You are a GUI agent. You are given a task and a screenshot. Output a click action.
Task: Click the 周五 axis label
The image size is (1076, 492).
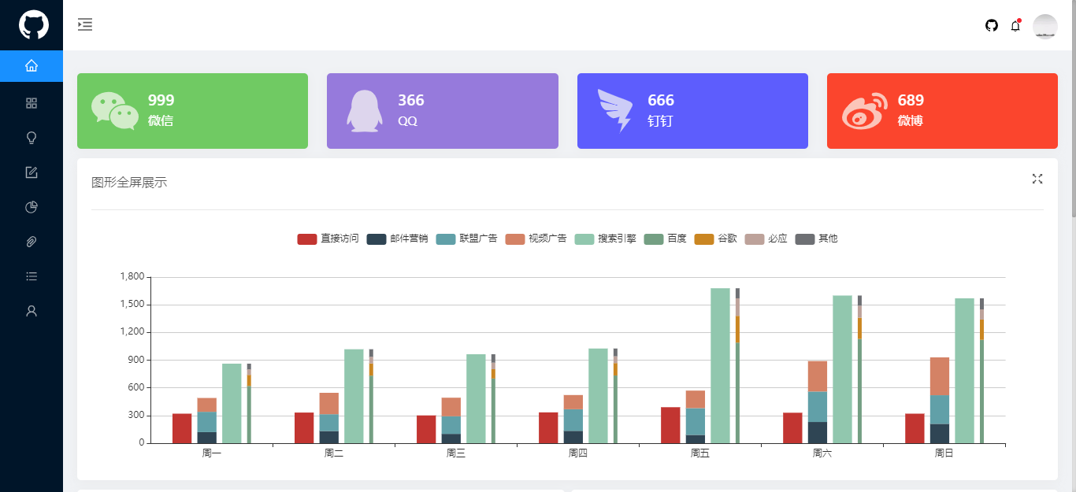[x=700, y=453]
